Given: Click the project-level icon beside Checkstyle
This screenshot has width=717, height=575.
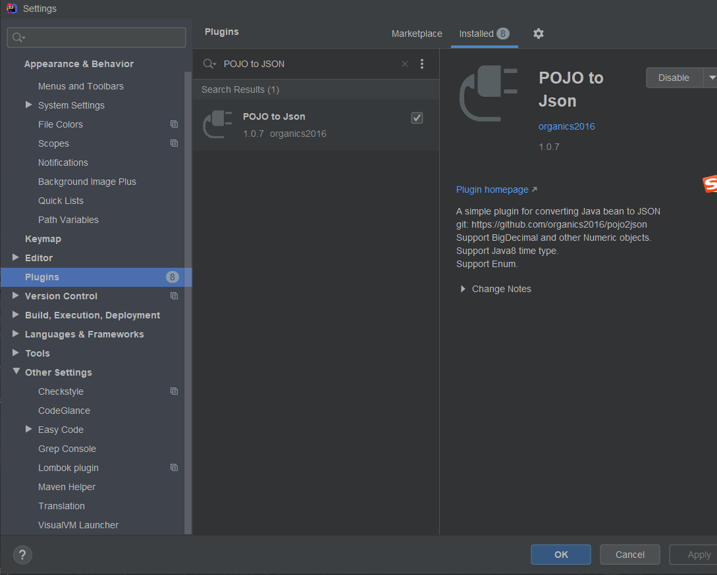Looking at the screenshot, I should click(174, 391).
